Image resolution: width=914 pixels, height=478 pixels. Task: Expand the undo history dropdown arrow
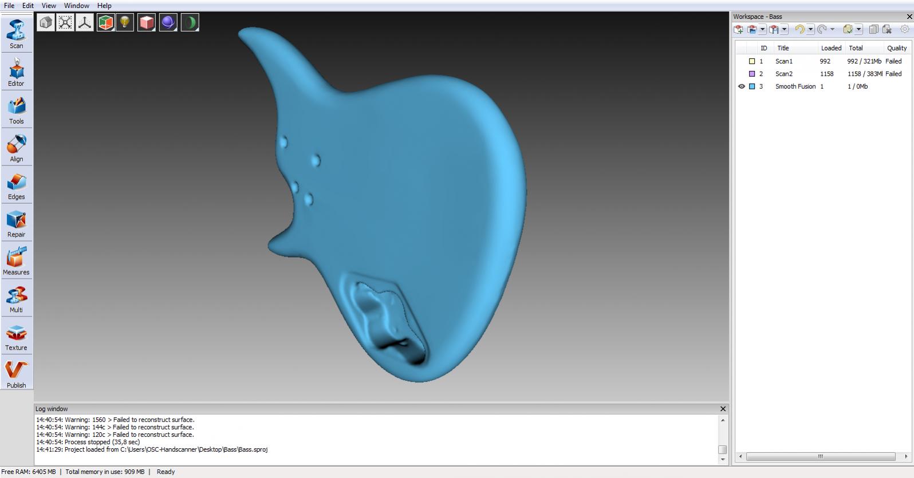click(x=810, y=29)
